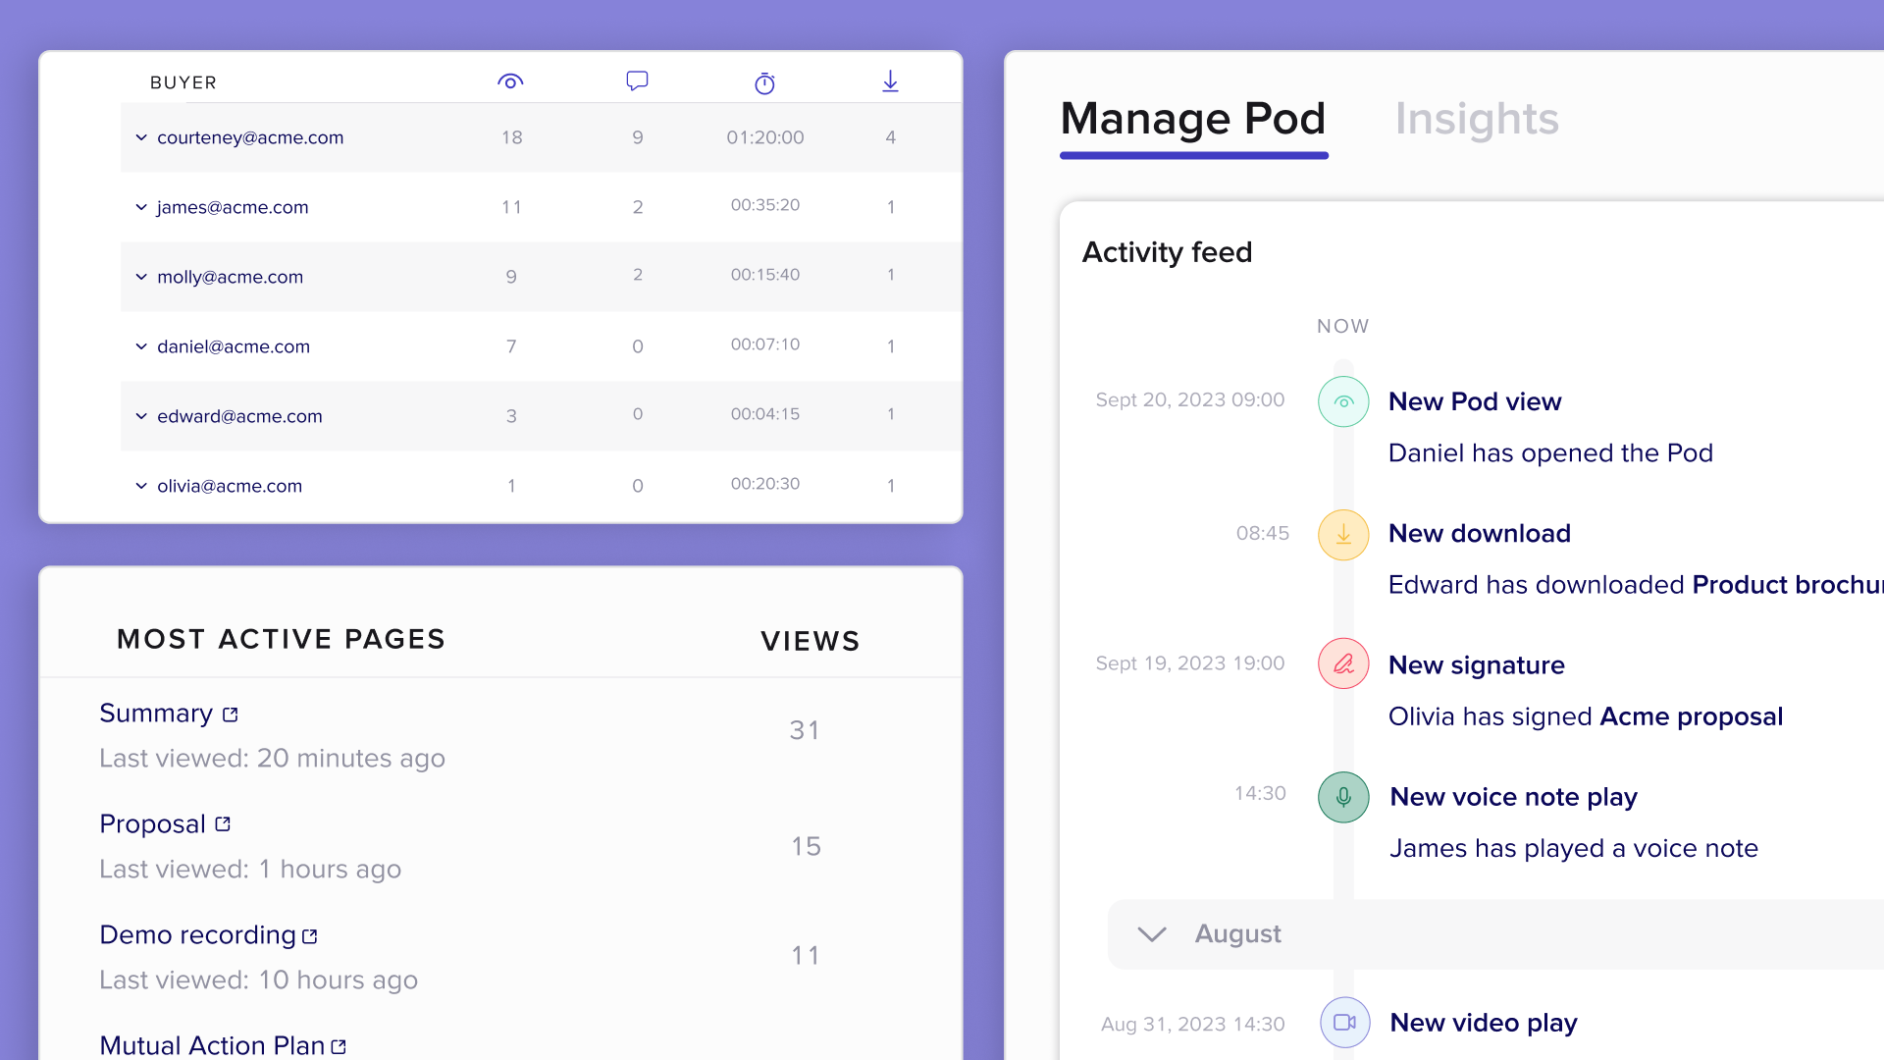Open the Mutual Action Plan link
This screenshot has width=1884, height=1060.
click(212, 1045)
